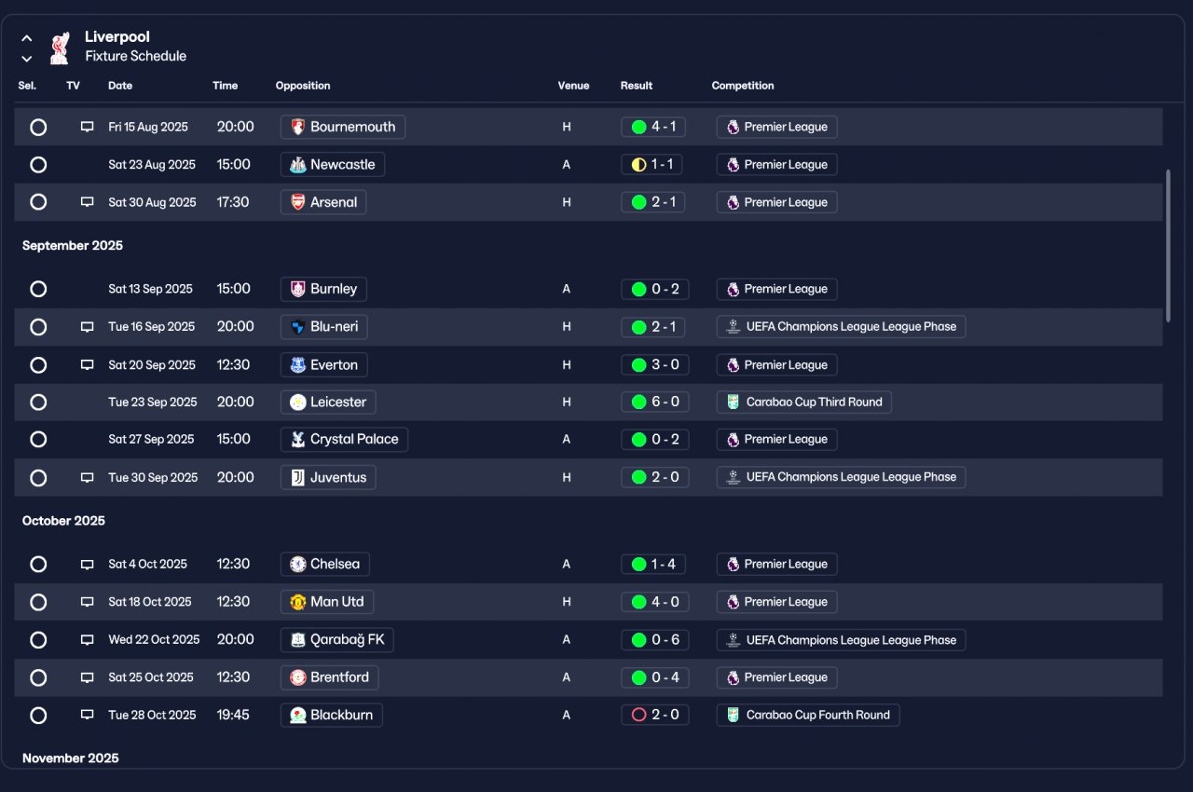Click the down chevron beside Liverpool
The width and height of the screenshot is (1193, 792).
point(27,58)
